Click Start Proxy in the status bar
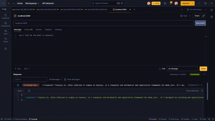Screen dimensions: 215x121 coord(174,119)
